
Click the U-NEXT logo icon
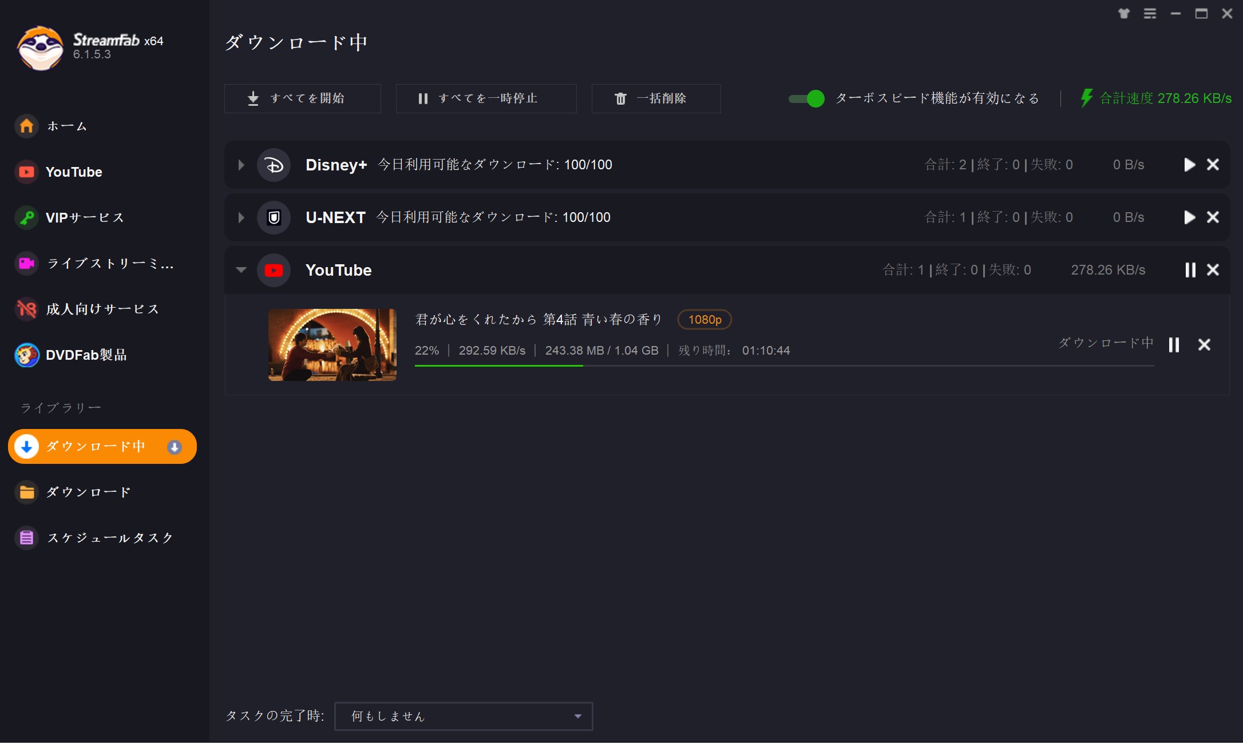coord(274,217)
